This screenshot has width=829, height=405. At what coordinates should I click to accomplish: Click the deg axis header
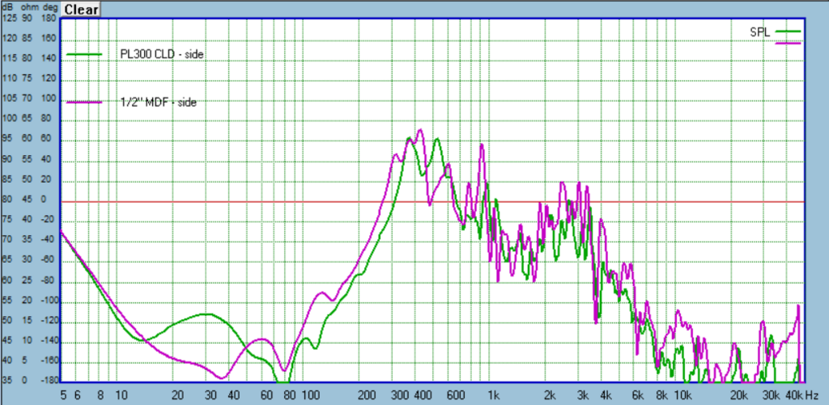49,8
